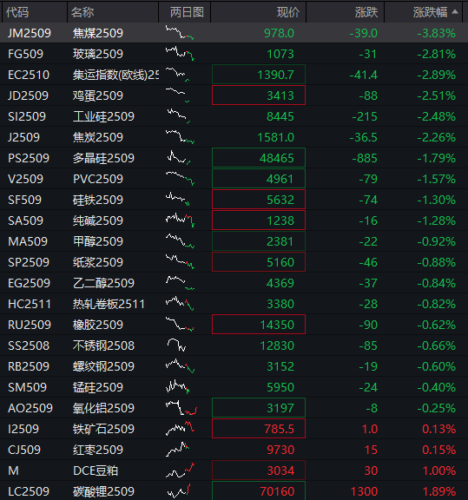Click the name 纸浆2509

coord(97,262)
